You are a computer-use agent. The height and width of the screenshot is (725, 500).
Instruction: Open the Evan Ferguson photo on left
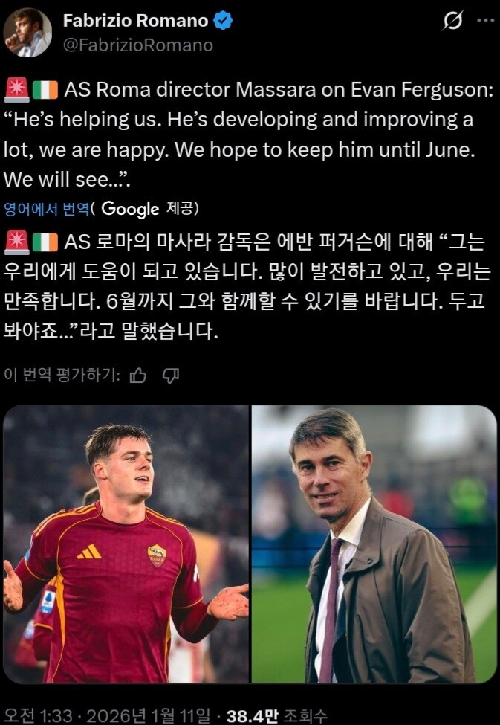tap(126, 544)
